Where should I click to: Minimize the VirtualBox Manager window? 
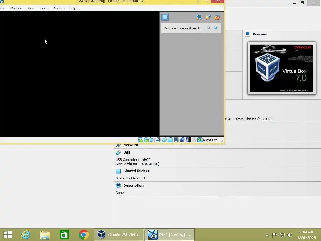[295, 3]
